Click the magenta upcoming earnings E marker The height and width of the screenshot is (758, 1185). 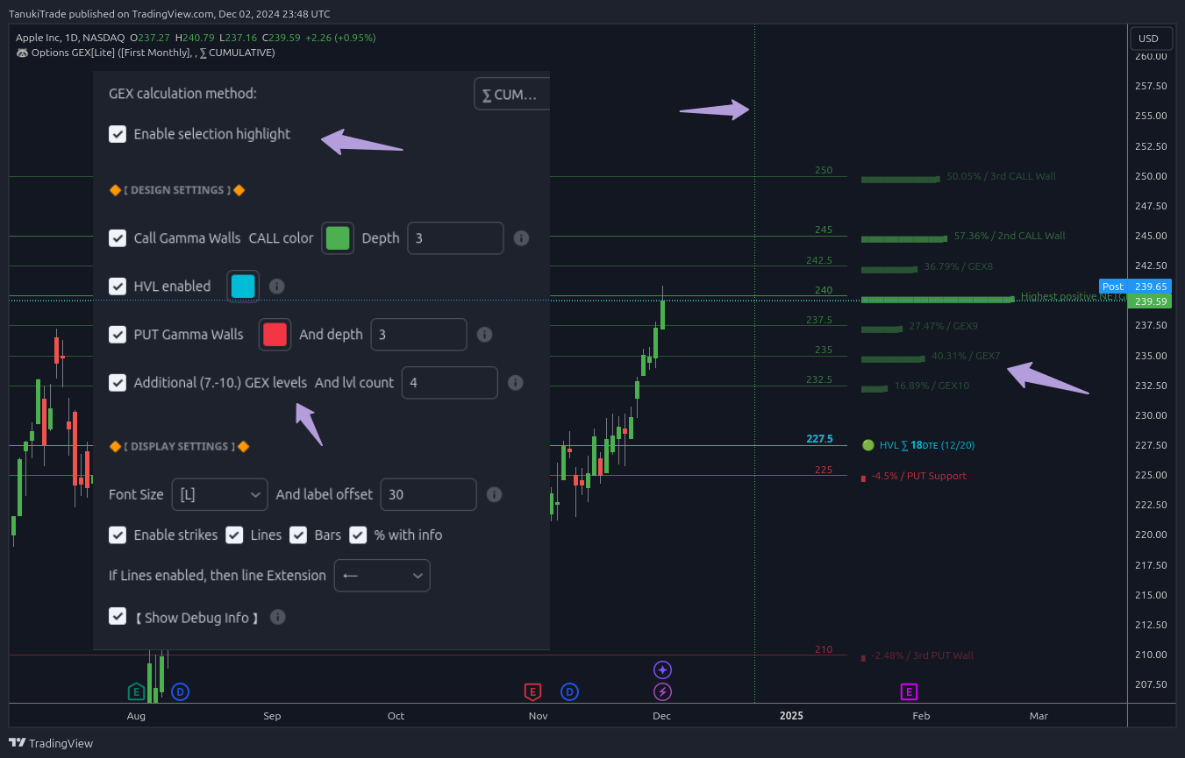[909, 692]
